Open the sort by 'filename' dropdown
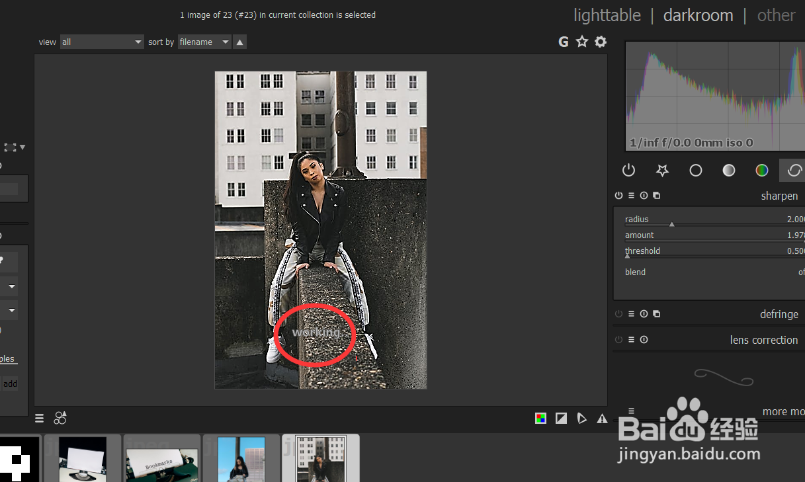 pyautogui.click(x=204, y=42)
